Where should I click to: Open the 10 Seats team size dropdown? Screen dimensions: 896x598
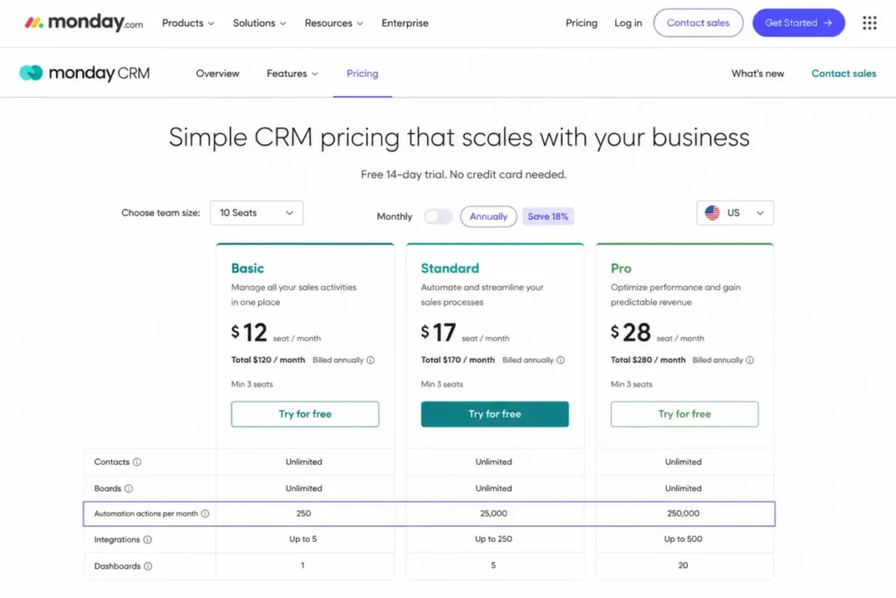click(x=256, y=213)
